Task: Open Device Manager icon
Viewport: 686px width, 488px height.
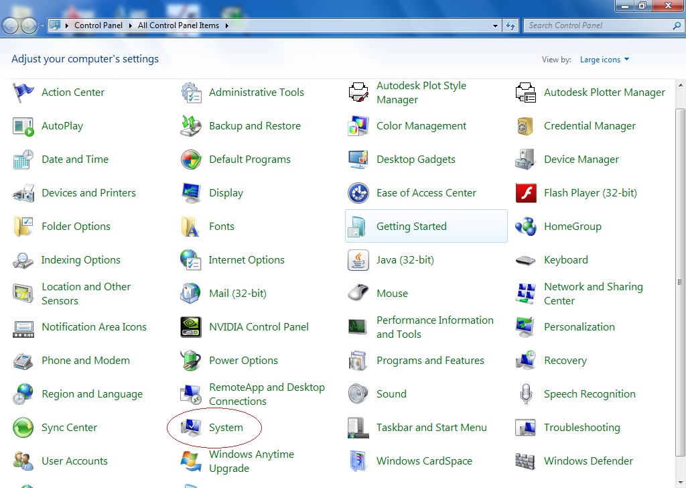Action: [x=526, y=160]
